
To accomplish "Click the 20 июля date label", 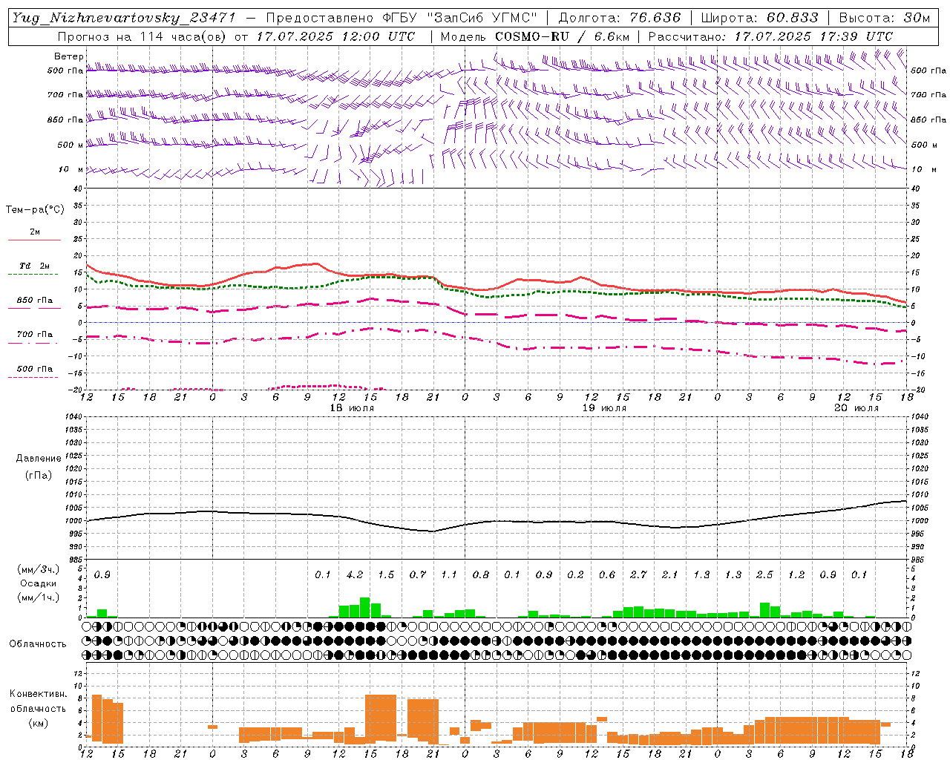I will (x=856, y=408).
